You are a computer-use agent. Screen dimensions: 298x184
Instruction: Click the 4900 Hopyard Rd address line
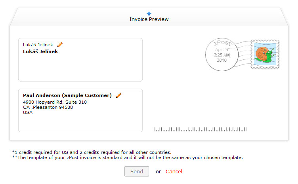pyautogui.click(x=55, y=102)
